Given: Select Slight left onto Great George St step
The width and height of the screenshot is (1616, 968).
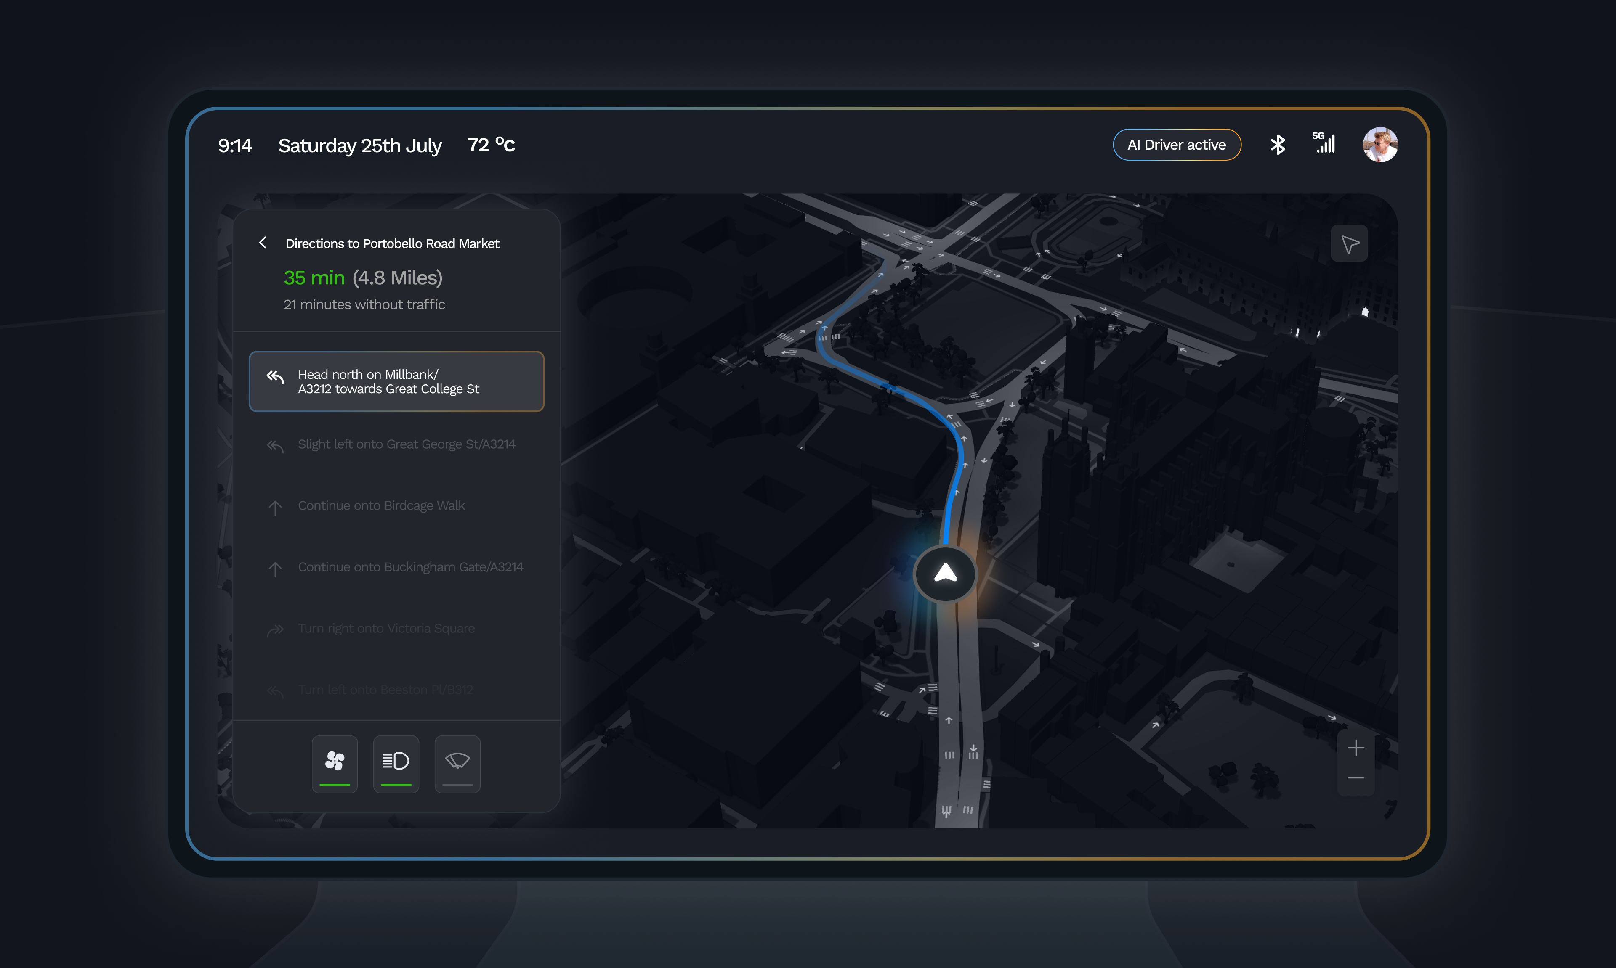Looking at the screenshot, I should tap(406, 445).
